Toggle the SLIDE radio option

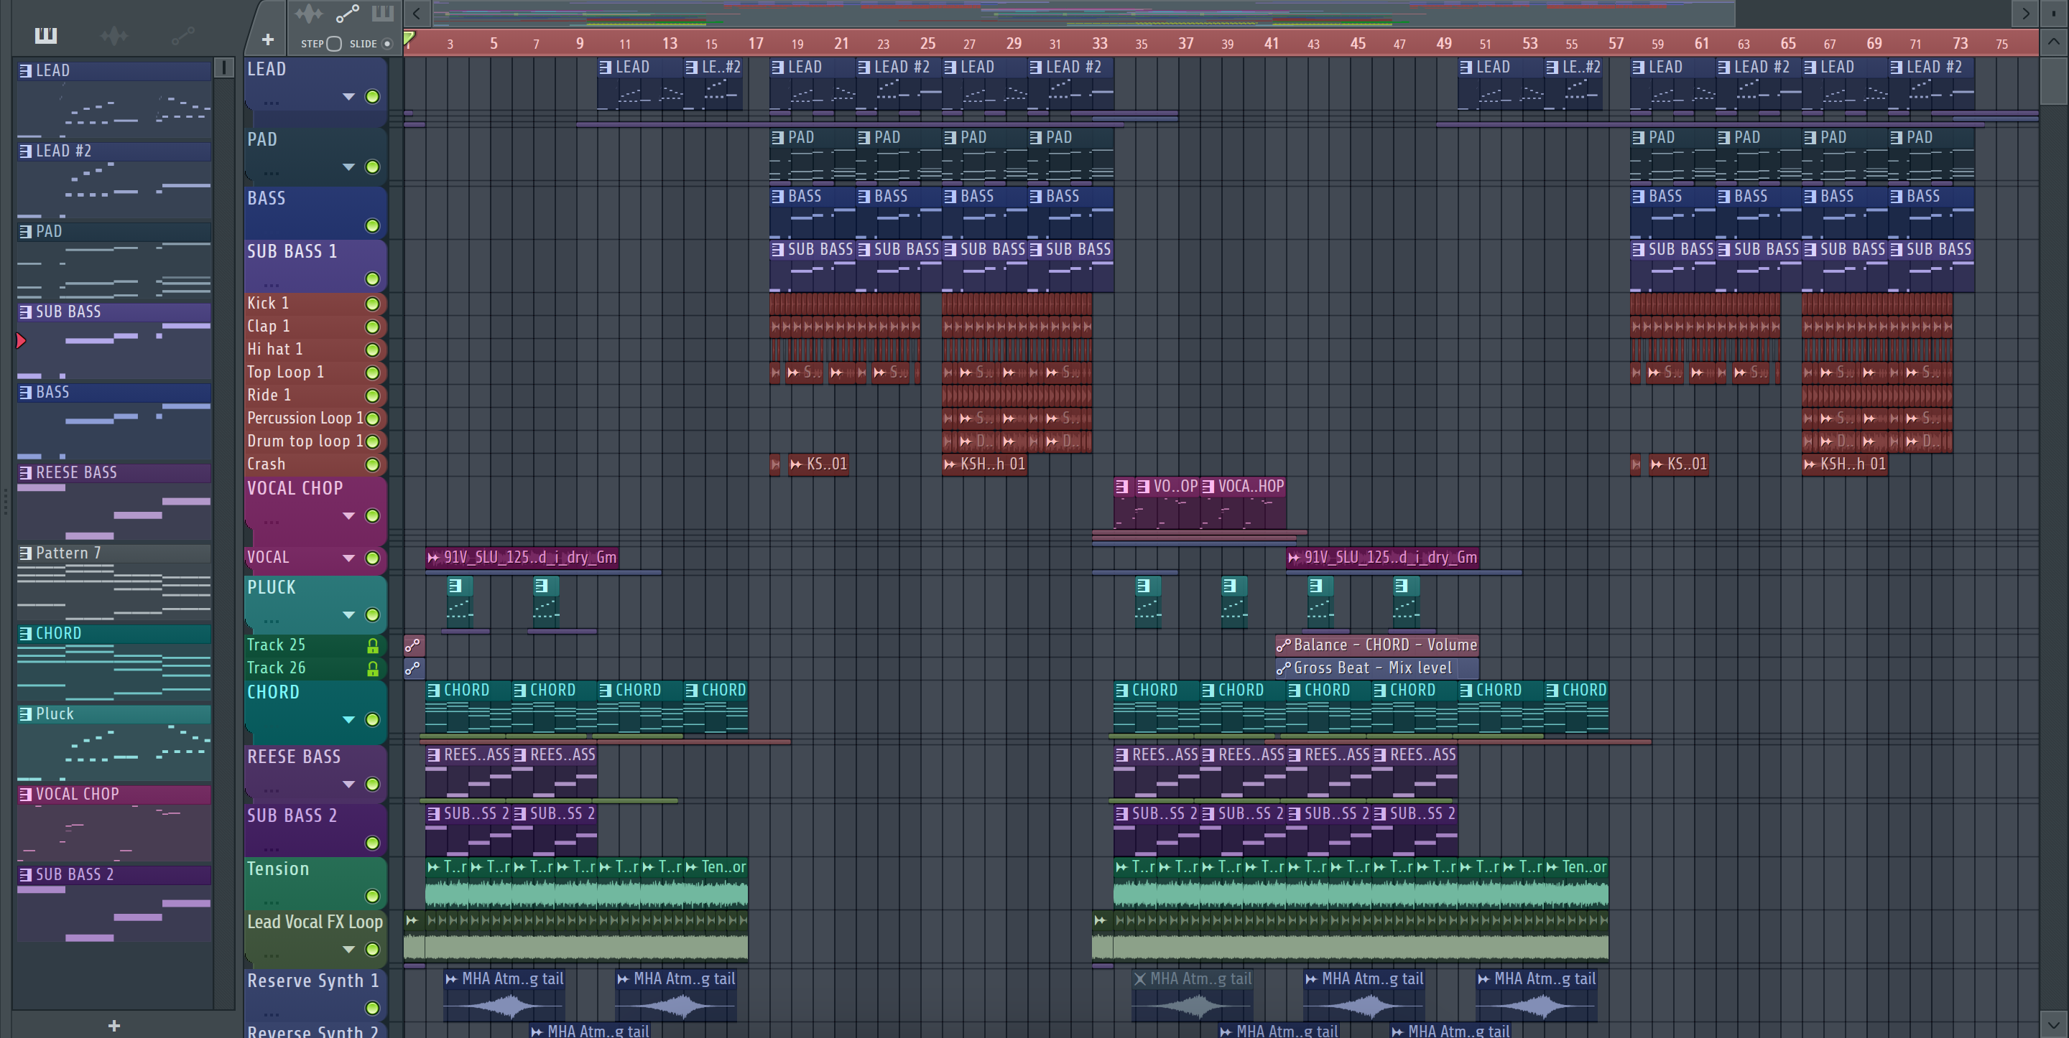387,45
